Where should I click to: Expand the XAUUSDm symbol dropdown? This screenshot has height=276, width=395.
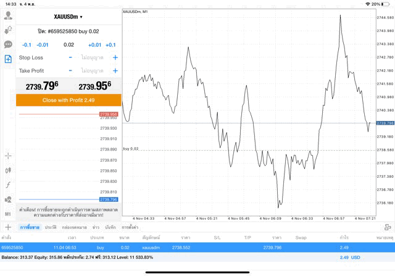pos(69,17)
